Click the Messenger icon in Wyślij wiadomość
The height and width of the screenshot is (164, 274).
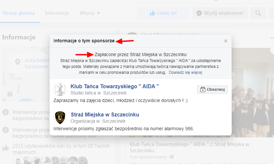coord(199,13)
